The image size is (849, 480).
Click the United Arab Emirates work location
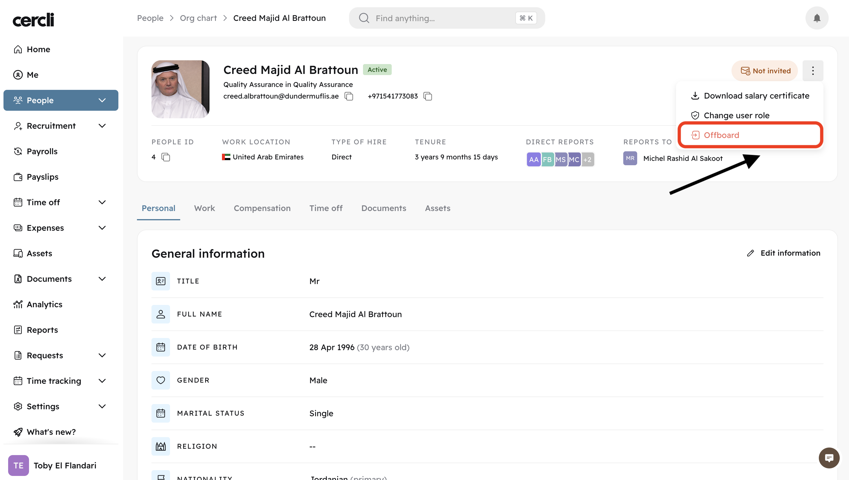[x=263, y=157]
